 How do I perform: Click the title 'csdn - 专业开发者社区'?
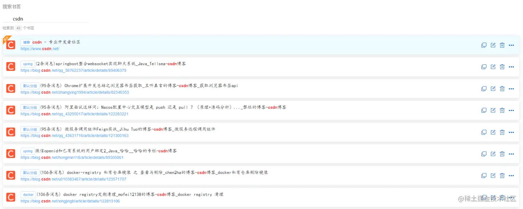pyautogui.click(x=56, y=42)
